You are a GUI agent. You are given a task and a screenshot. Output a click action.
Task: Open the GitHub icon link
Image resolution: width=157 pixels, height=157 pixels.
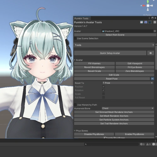(x=150, y=22)
